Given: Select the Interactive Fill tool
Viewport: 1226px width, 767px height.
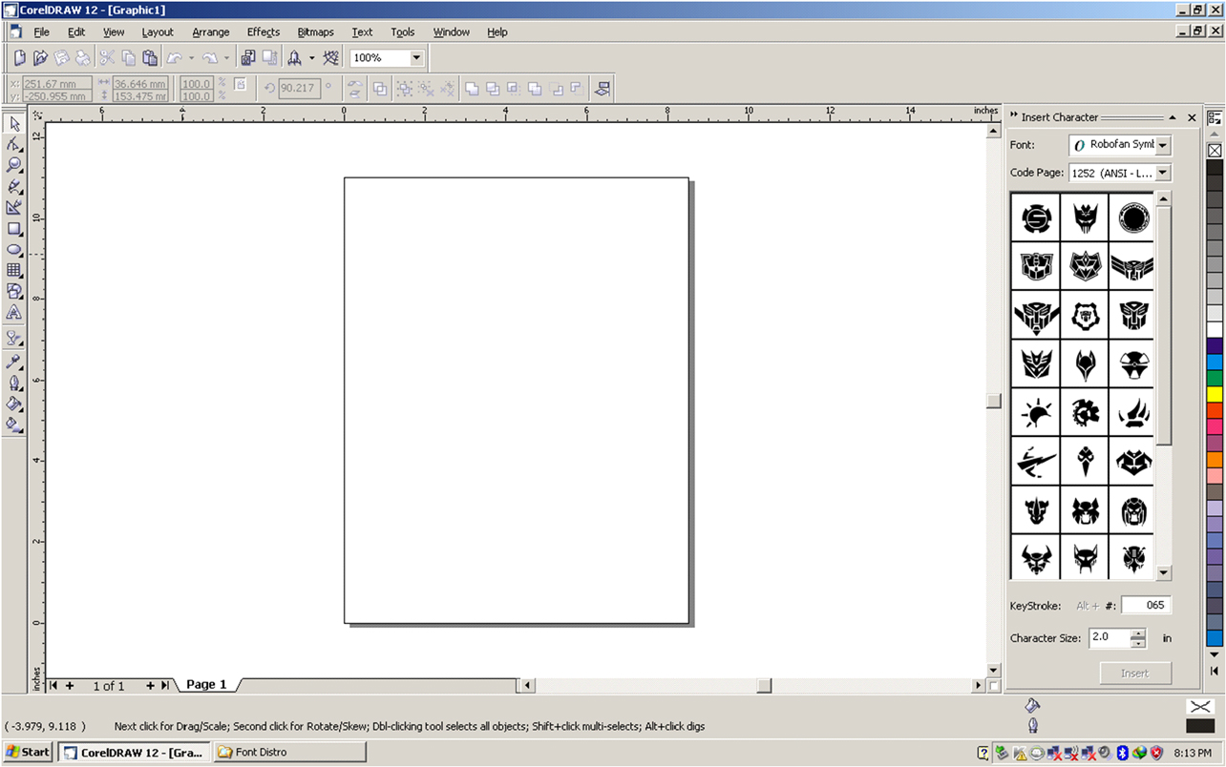Looking at the screenshot, I should click(x=14, y=425).
